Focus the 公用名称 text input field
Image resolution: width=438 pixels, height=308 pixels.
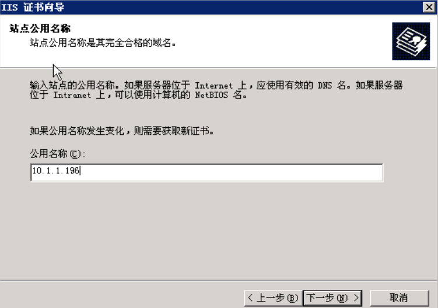tap(206, 173)
